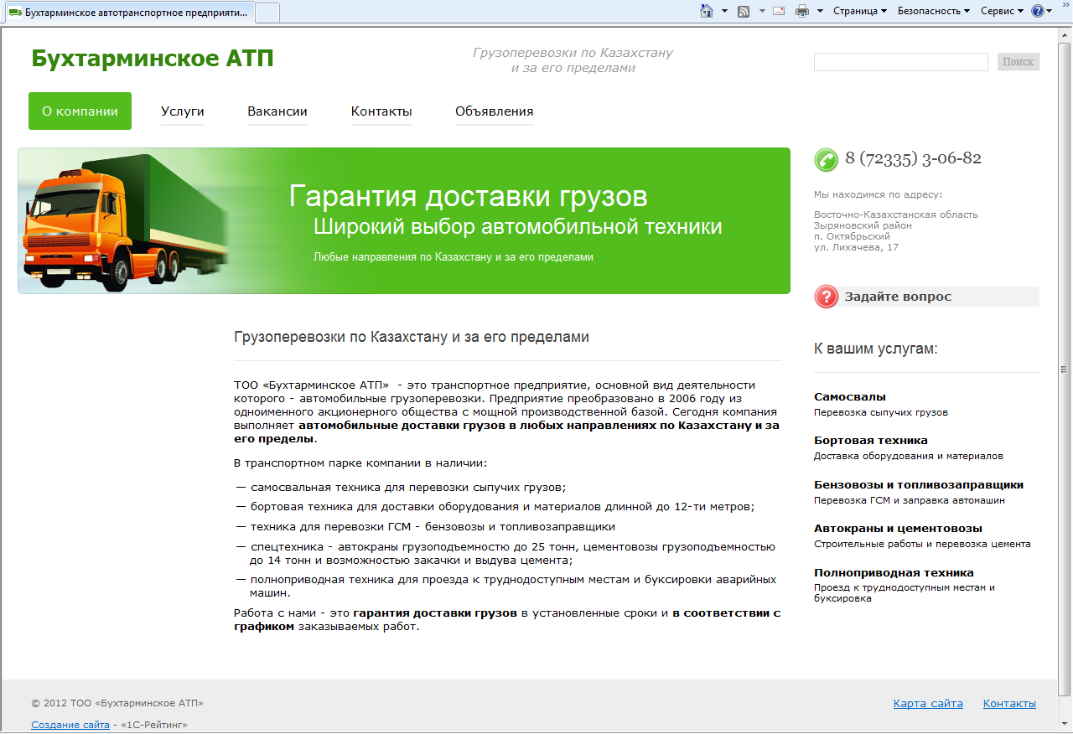
Task: Click the green phone icon
Action: tap(826, 159)
